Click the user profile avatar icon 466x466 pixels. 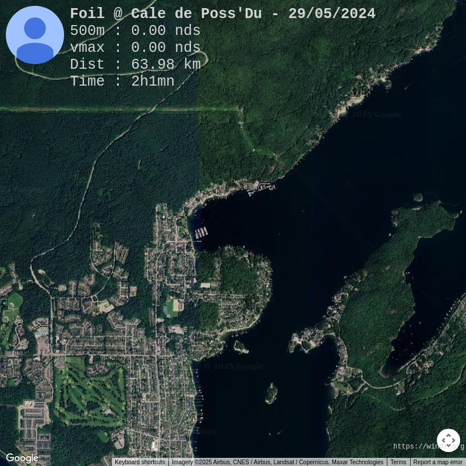pos(35,35)
